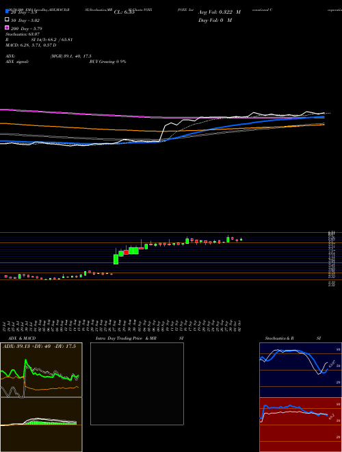Click the 'MACD: 6.28, 5.71, 0.57 D' line
This screenshot has width=342, height=452.
point(31,45)
